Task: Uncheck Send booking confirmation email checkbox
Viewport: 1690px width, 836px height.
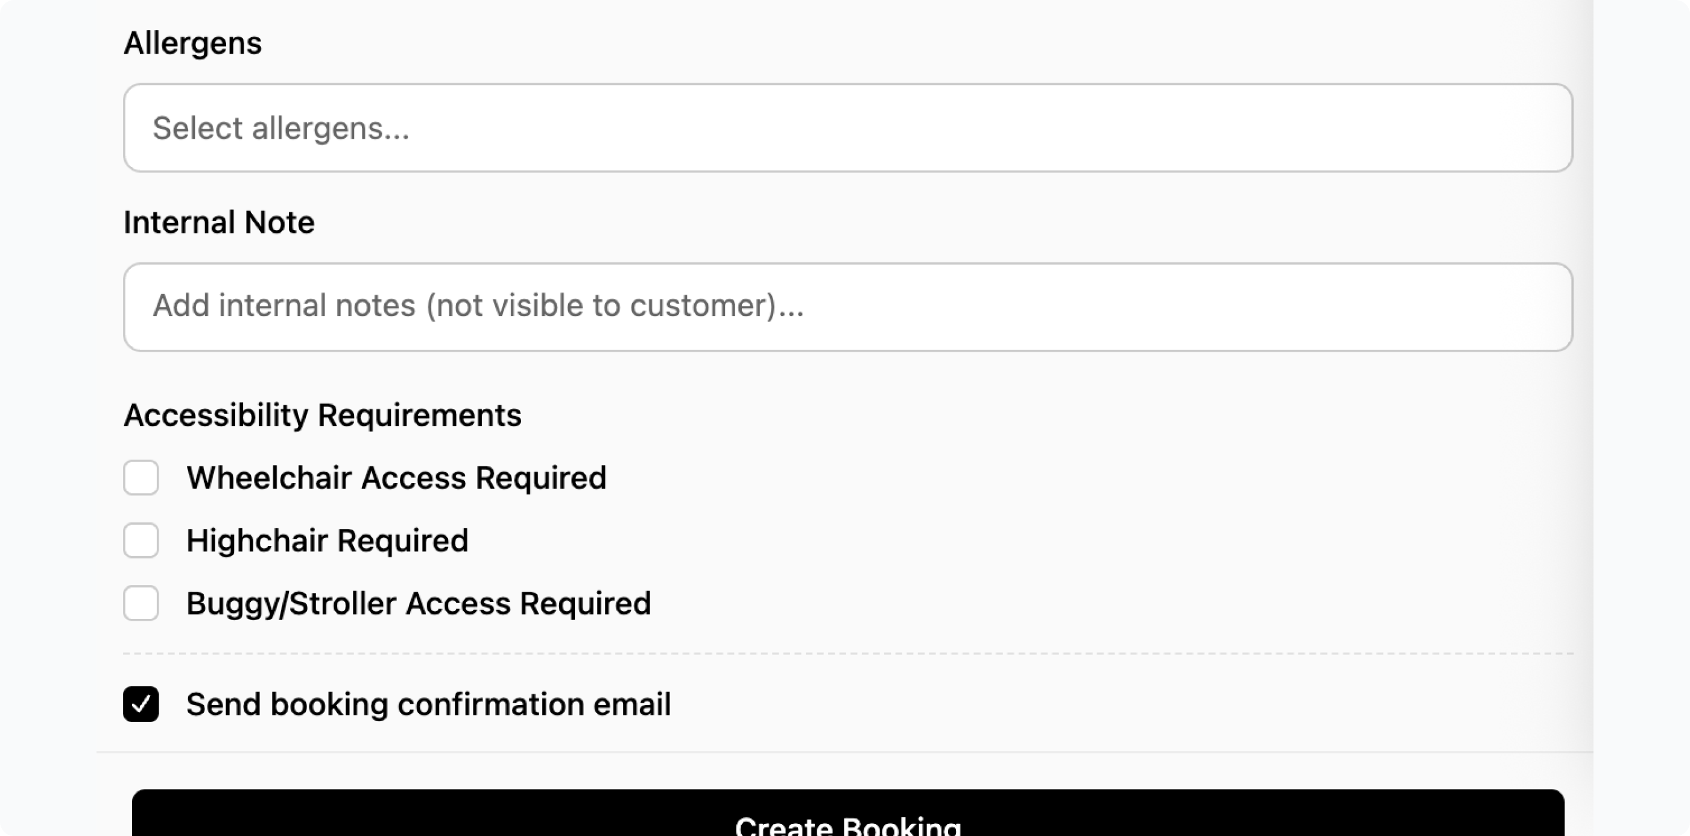Action: pyautogui.click(x=141, y=704)
